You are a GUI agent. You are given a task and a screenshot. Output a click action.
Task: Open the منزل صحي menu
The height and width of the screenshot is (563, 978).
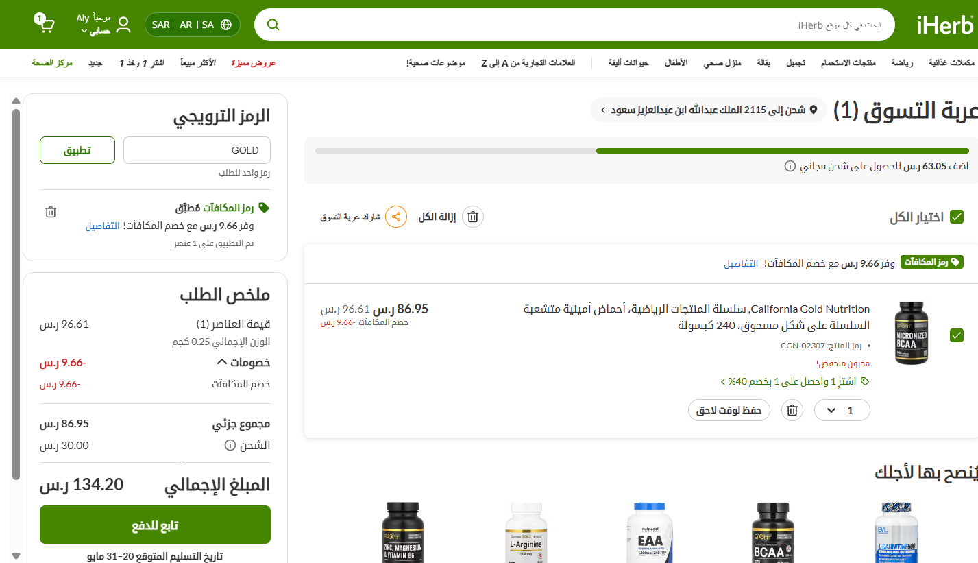point(722,62)
